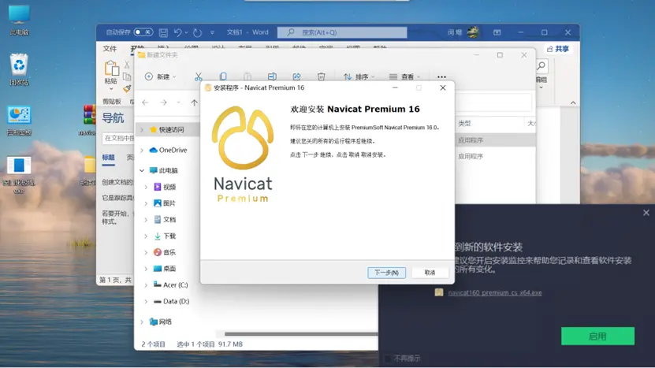Click Find magnifier icon in Word ribbon
The image size is (655, 368).
[x=541, y=66]
